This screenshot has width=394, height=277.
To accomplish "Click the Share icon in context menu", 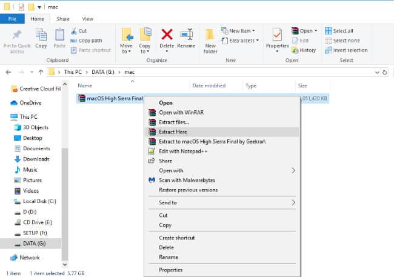I will pos(152,161).
